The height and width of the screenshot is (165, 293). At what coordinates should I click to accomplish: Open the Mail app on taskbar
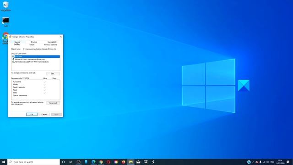pos(138,162)
